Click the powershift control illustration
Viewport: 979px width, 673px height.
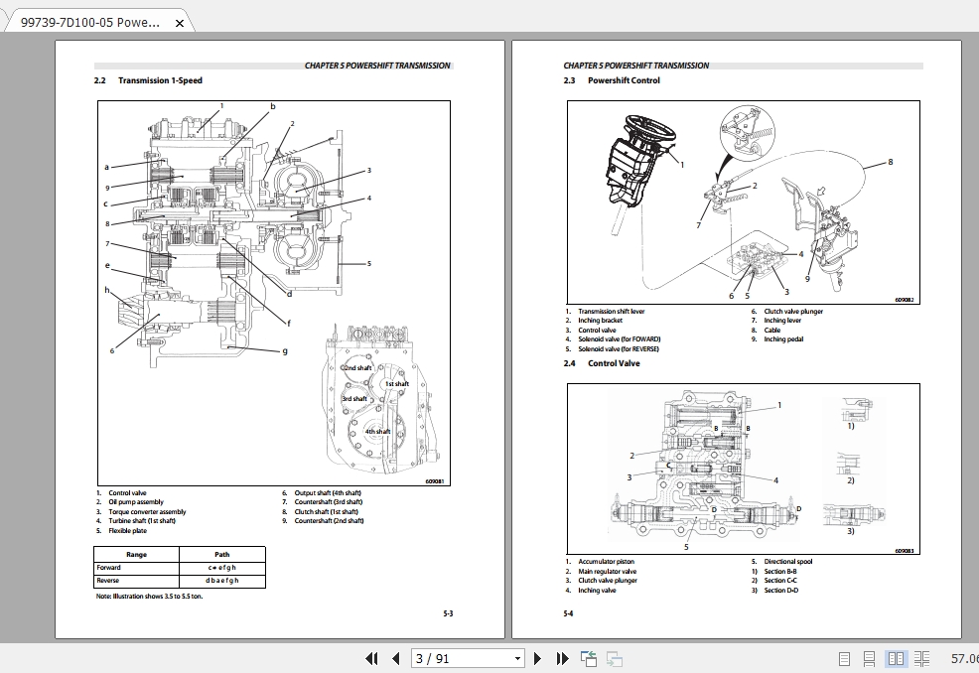743,202
